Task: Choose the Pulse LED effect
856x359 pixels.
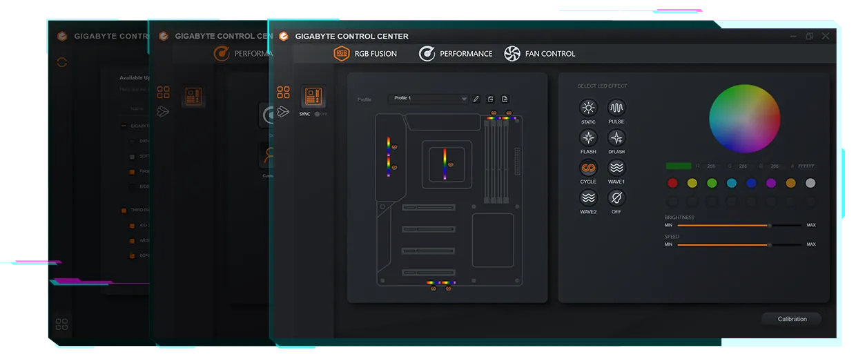Action: (x=616, y=108)
